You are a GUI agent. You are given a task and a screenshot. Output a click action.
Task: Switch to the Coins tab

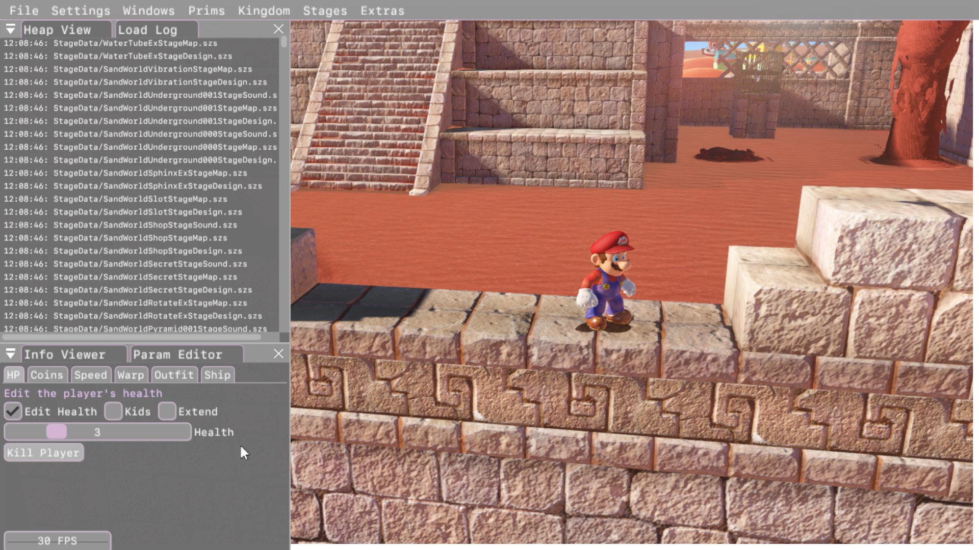tap(47, 375)
